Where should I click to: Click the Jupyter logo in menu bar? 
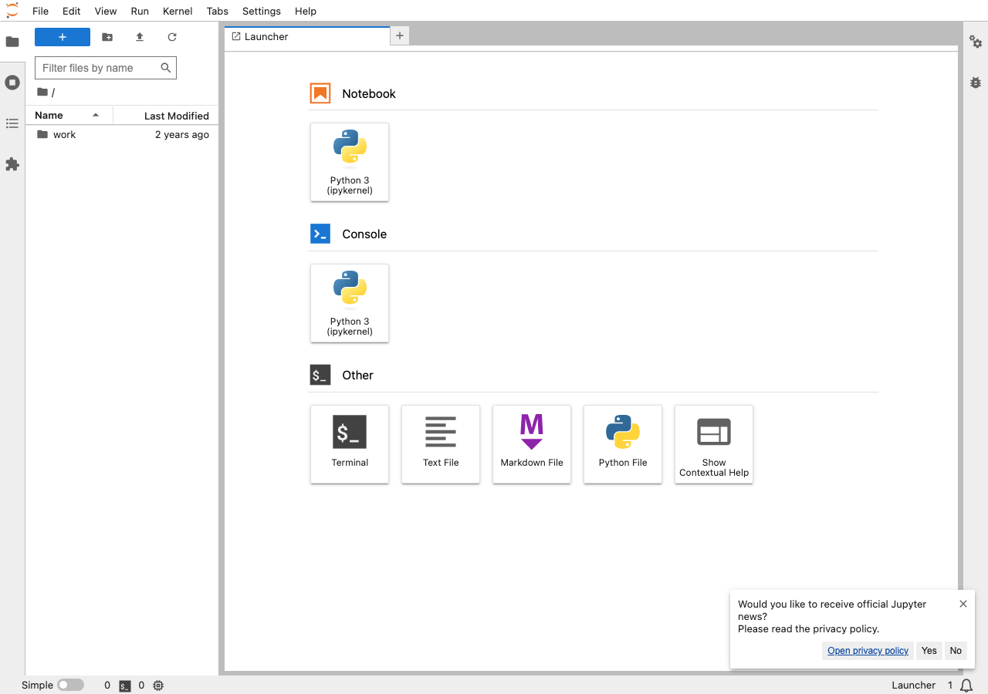pyautogui.click(x=12, y=11)
